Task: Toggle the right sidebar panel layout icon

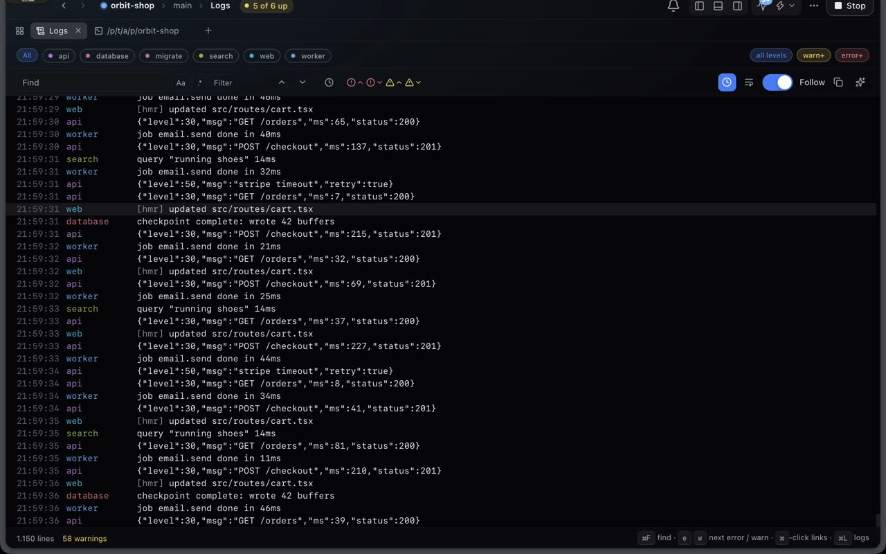Action: coord(738,6)
